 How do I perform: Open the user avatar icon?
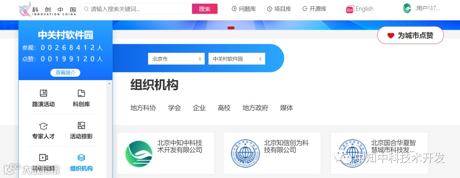click(x=407, y=8)
